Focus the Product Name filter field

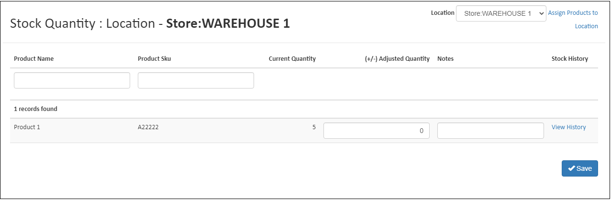tap(72, 80)
